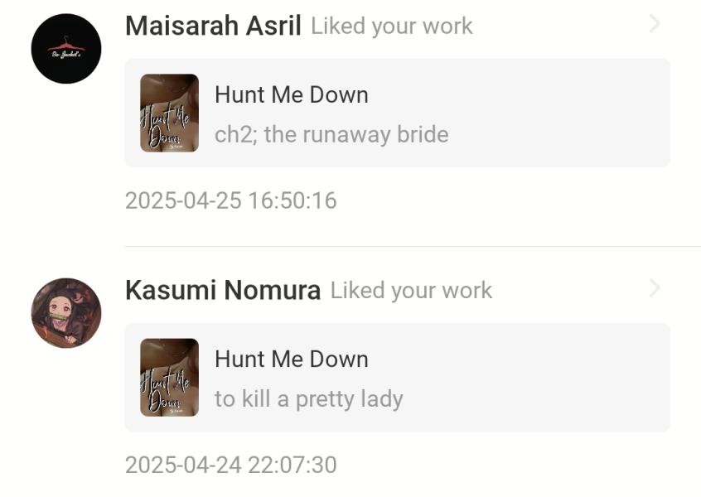701x497 pixels.
Task: Click blank space right of Kasumi's timestamp
Action: (514, 465)
